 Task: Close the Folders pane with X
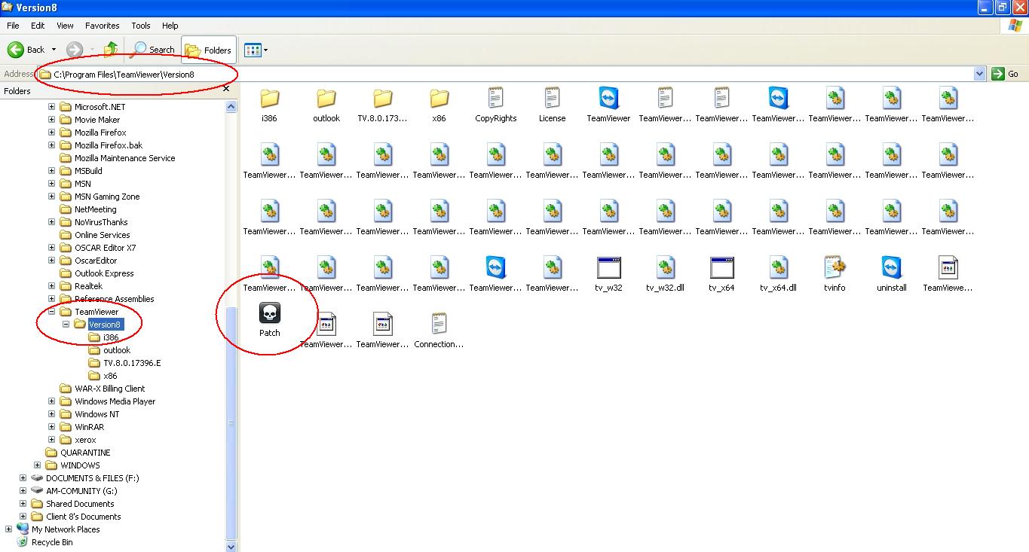point(226,89)
